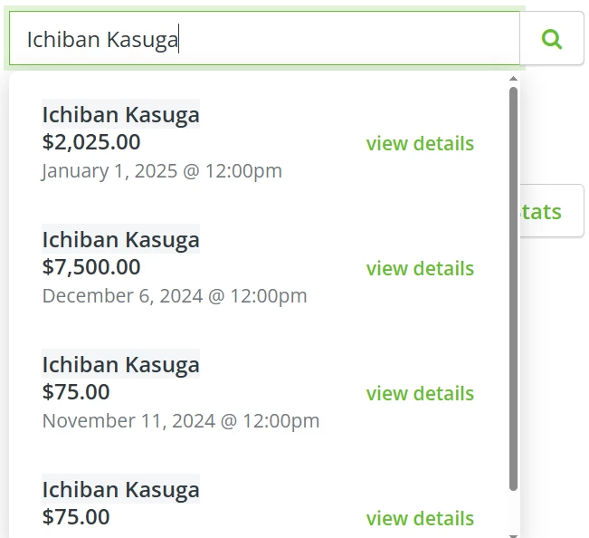Open view details for the $2,025.00 donation
The image size is (589, 538).
pyautogui.click(x=419, y=143)
